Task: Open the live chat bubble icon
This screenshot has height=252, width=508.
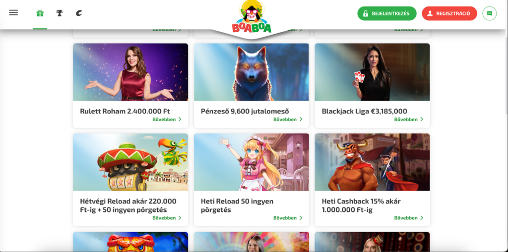Action: click(489, 13)
